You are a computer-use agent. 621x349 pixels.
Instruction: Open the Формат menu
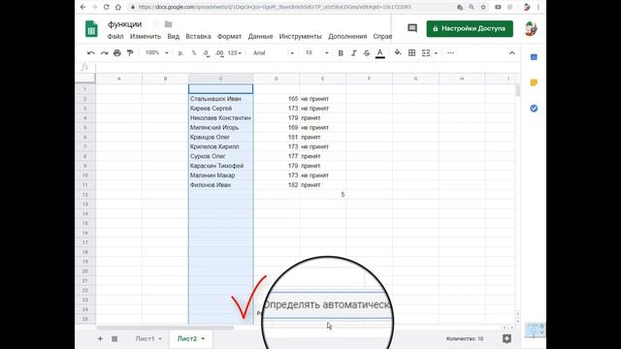[x=229, y=37]
